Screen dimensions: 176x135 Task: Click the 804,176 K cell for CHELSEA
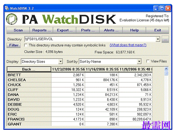click(102, 80)
